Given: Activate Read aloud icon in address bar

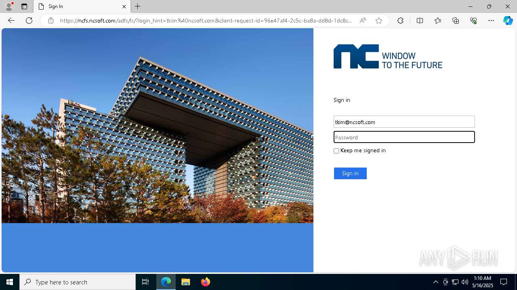Looking at the screenshot, I should click(x=363, y=21).
